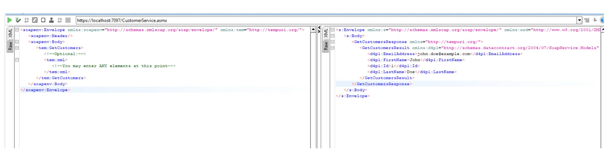
Task: Click the clone request person icon
Action: point(51,20)
